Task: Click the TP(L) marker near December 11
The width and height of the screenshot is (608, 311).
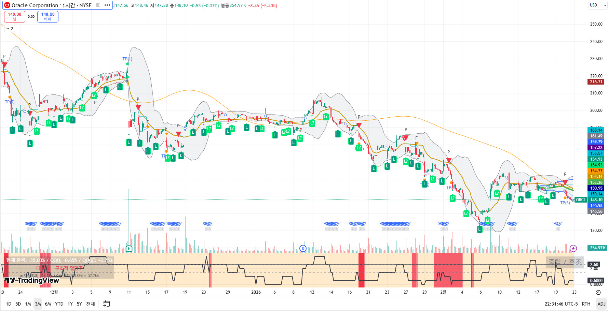Action: tap(127, 59)
